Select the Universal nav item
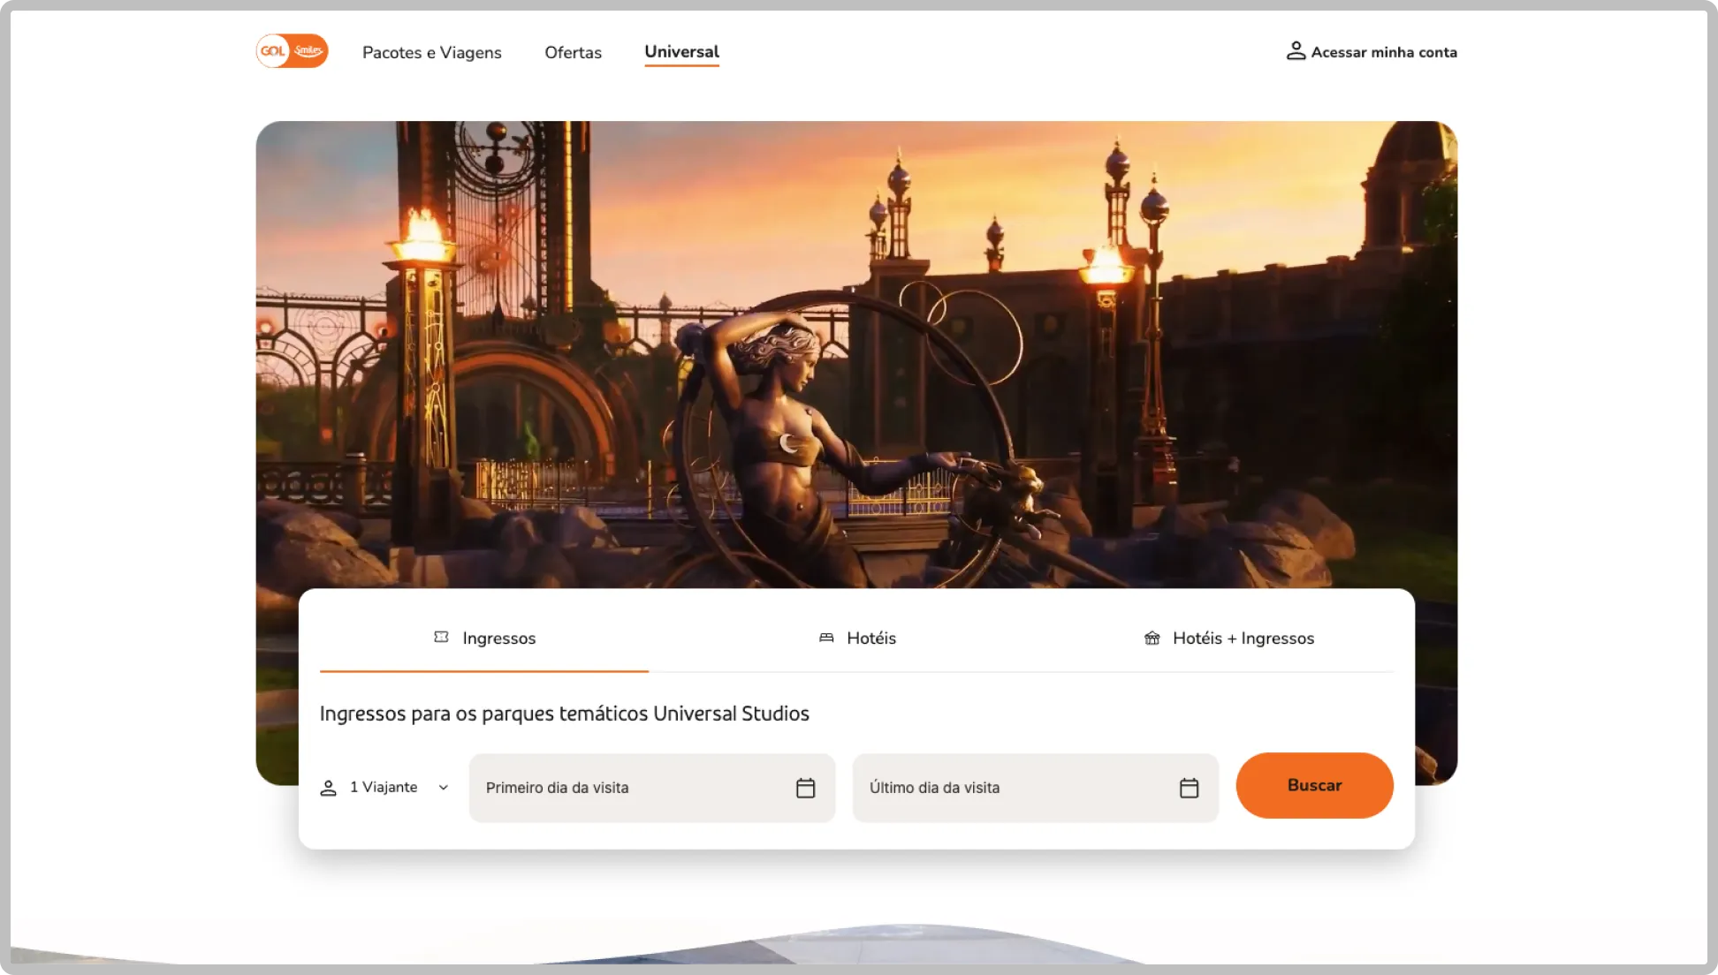1718x975 pixels. point(681,51)
